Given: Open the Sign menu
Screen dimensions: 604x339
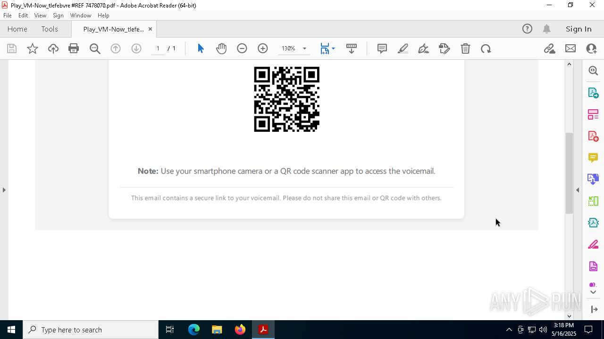Looking at the screenshot, I should (x=58, y=16).
